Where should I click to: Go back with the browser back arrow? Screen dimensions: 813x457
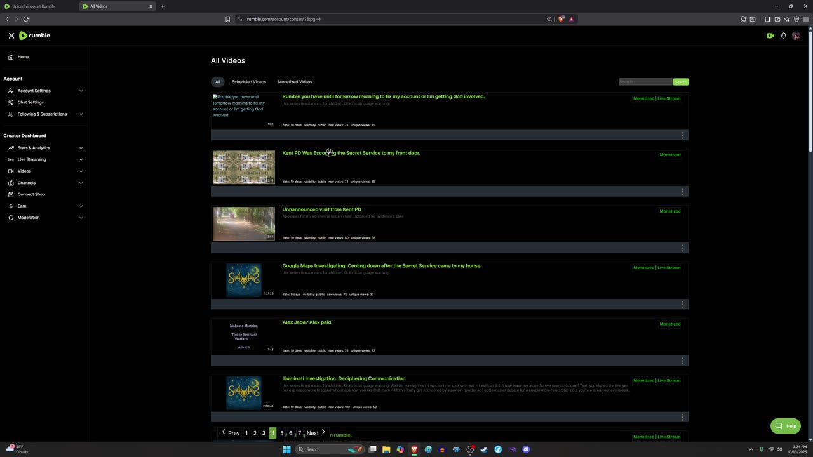coord(7,19)
